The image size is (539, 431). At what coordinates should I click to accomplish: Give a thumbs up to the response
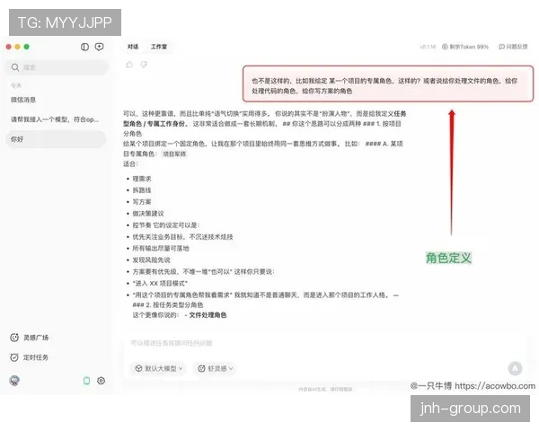tap(129, 65)
